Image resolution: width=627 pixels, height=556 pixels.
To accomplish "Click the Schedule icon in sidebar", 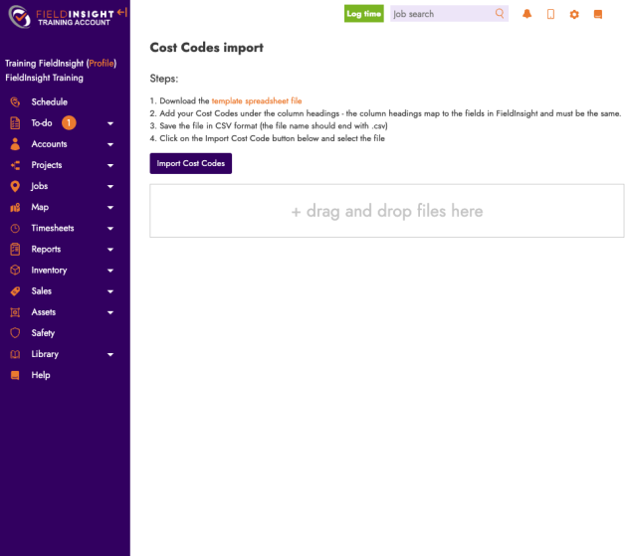I will coord(15,101).
